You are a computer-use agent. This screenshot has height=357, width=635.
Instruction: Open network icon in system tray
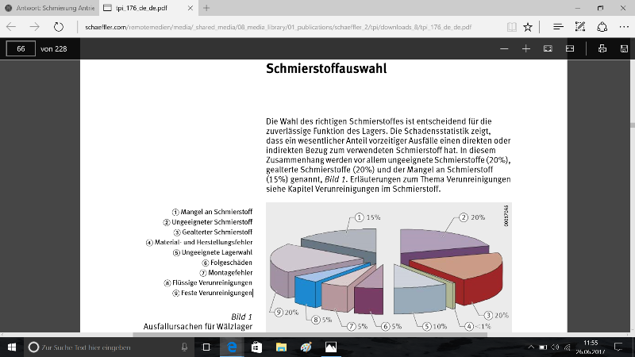coord(568,347)
